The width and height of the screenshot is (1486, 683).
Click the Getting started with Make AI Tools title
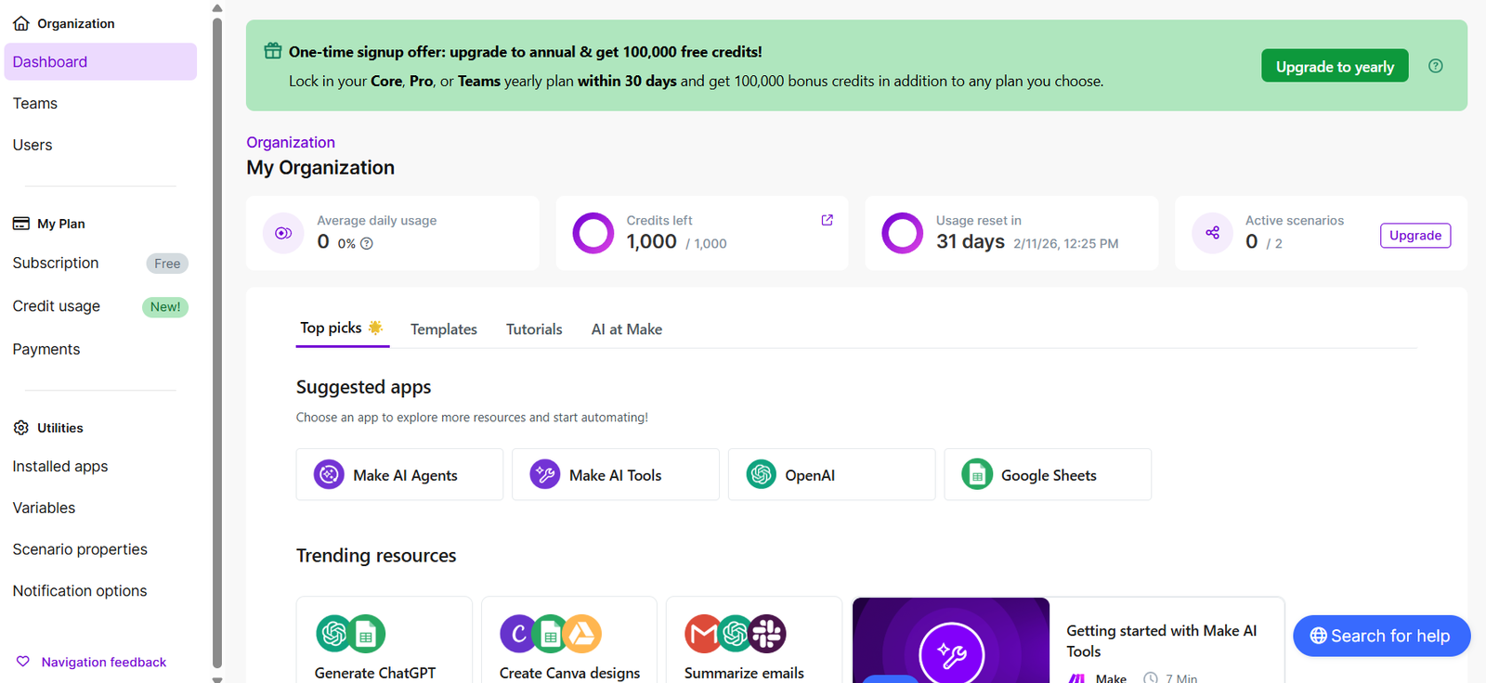click(1162, 641)
